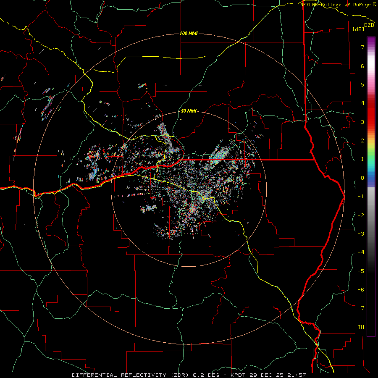This screenshot has height=378, width=378.
Task: Click the DZD colorbar title
Action: tap(369, 25)
